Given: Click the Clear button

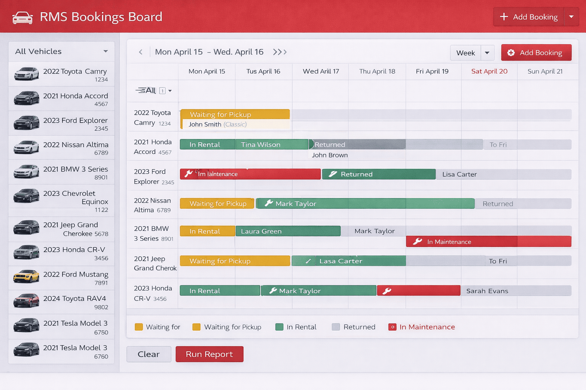Looking at the screenshot, I should pyautogui.click(x=148, y=354).
